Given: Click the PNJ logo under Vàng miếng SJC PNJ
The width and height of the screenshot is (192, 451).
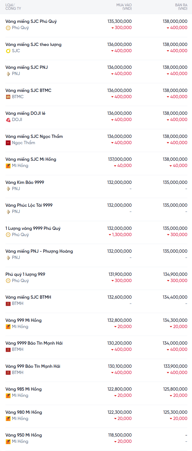Looking at the screenshot, I should [x=8, y=74].
